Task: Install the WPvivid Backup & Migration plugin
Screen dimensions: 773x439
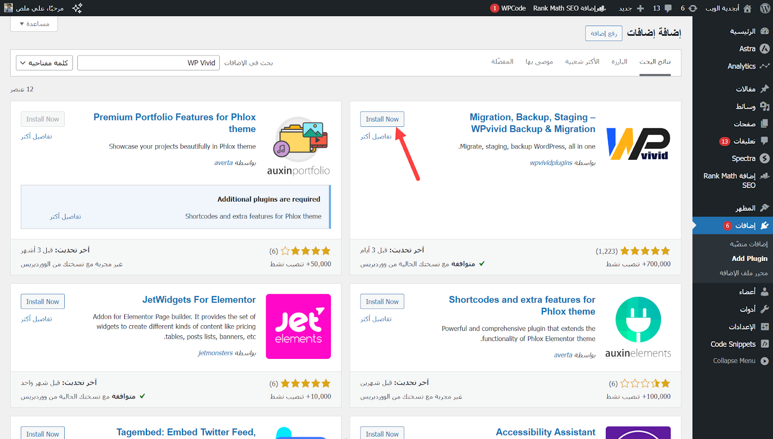Action: coord(382,119)
